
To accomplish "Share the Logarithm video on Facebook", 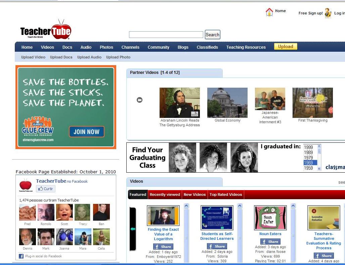I will [x=163, y=247].
